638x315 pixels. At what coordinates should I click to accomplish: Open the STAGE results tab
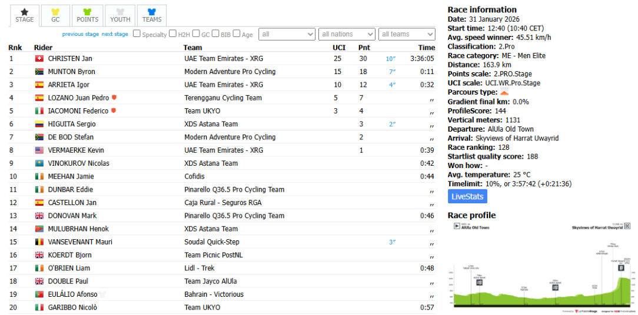(x=24, y=15)
